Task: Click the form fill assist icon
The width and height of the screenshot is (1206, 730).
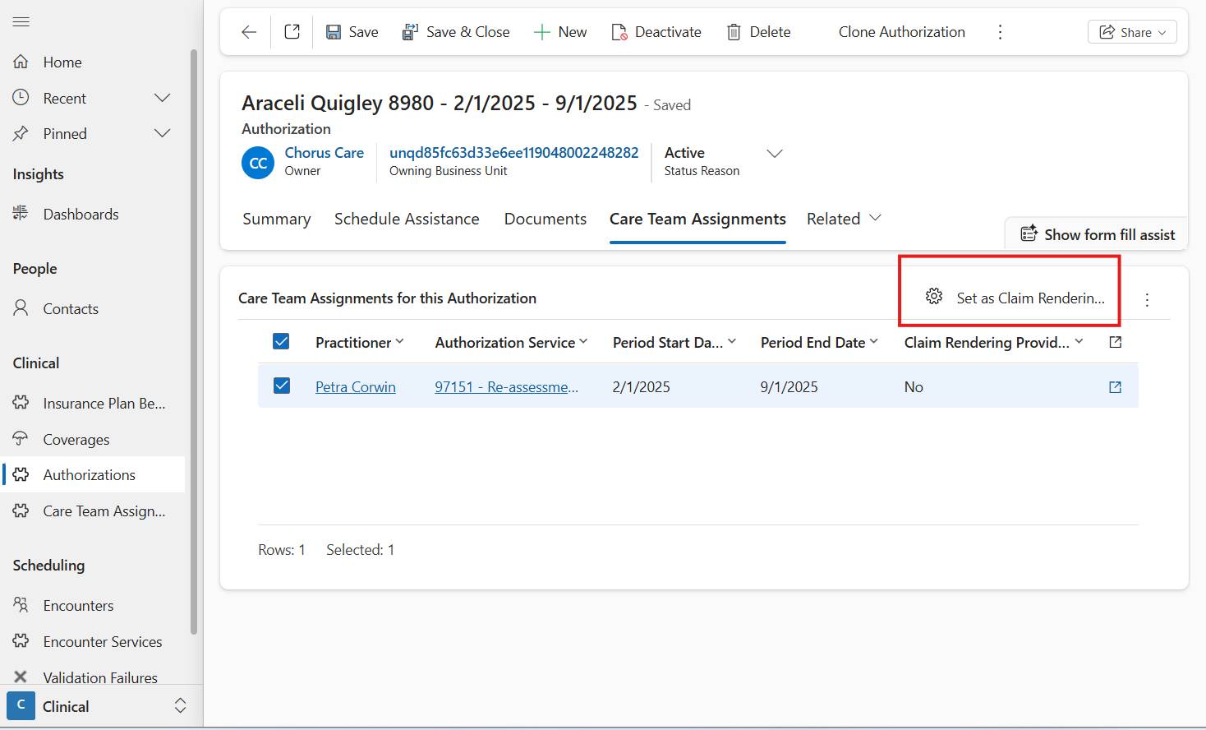Action: [1029, 234]
